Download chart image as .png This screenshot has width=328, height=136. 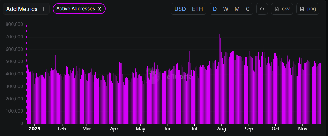pyautogui.click(x=308, y=9)
